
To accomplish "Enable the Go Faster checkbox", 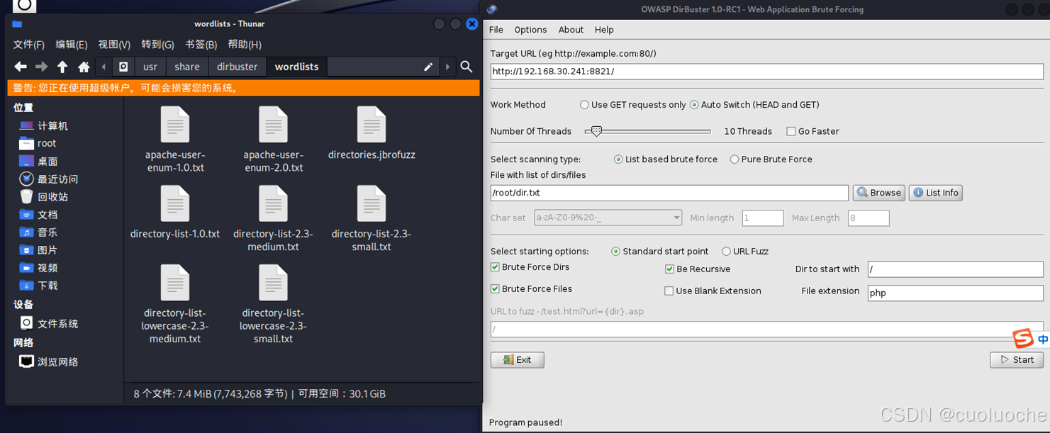I will 791,131.
